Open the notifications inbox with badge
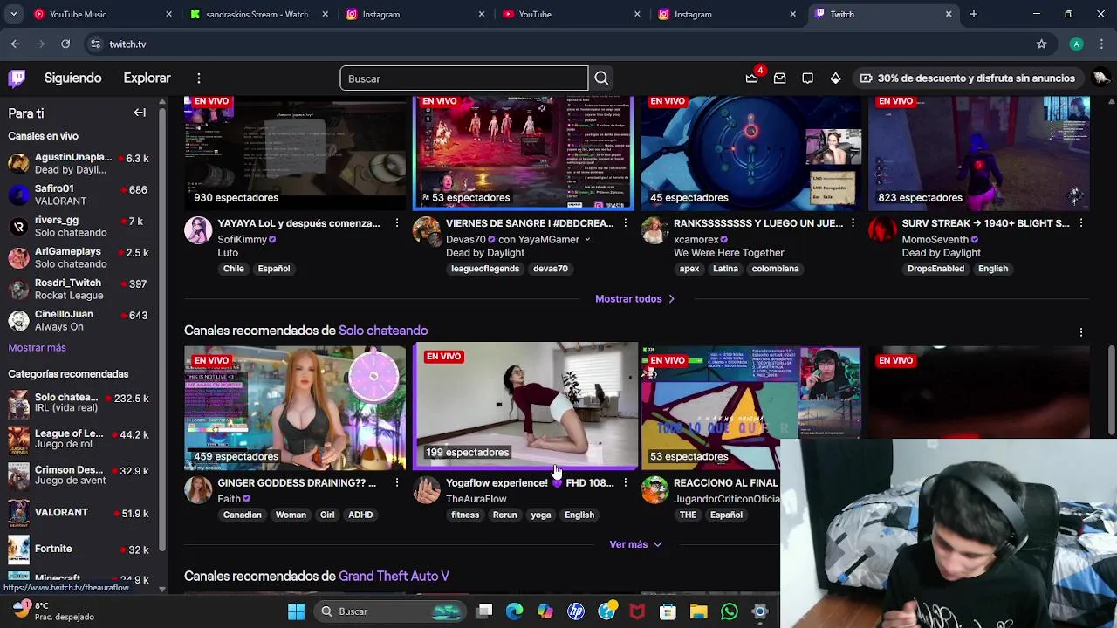 tap(752, 78)
